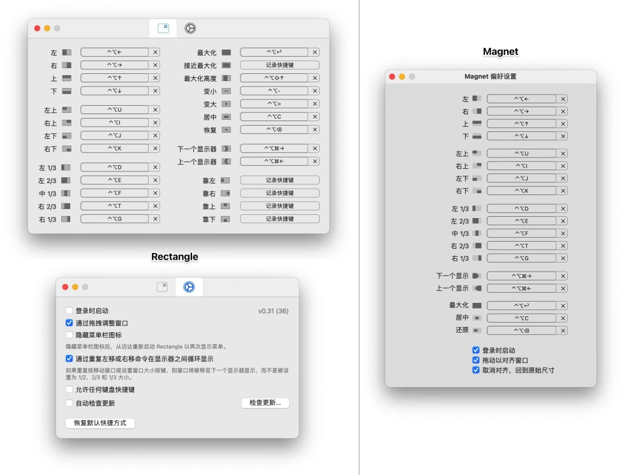Viewport: 638px width, 475px height.
Task: Clear the Magnet 左上 shortcut
Action: pyautogui.click(x=563, y=153)
